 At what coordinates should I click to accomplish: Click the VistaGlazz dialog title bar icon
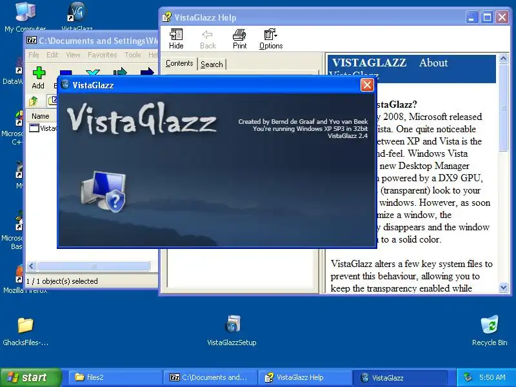tap(65, 85)
